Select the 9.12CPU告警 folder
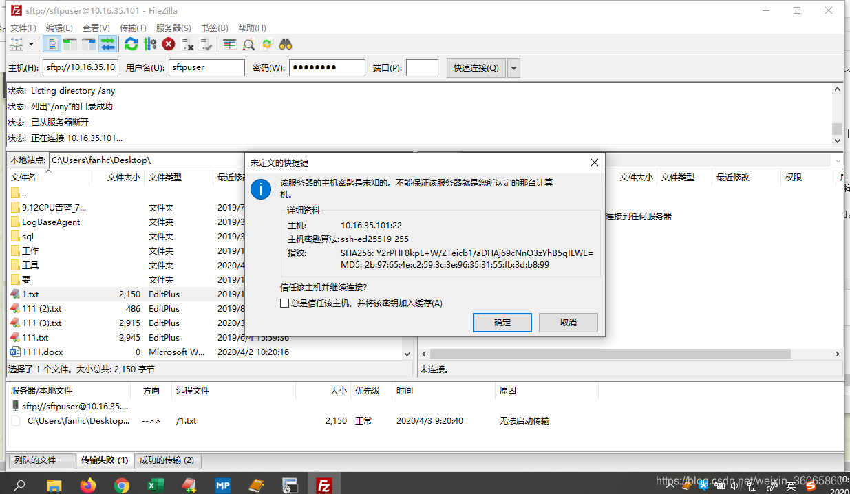 coord(54,207)
